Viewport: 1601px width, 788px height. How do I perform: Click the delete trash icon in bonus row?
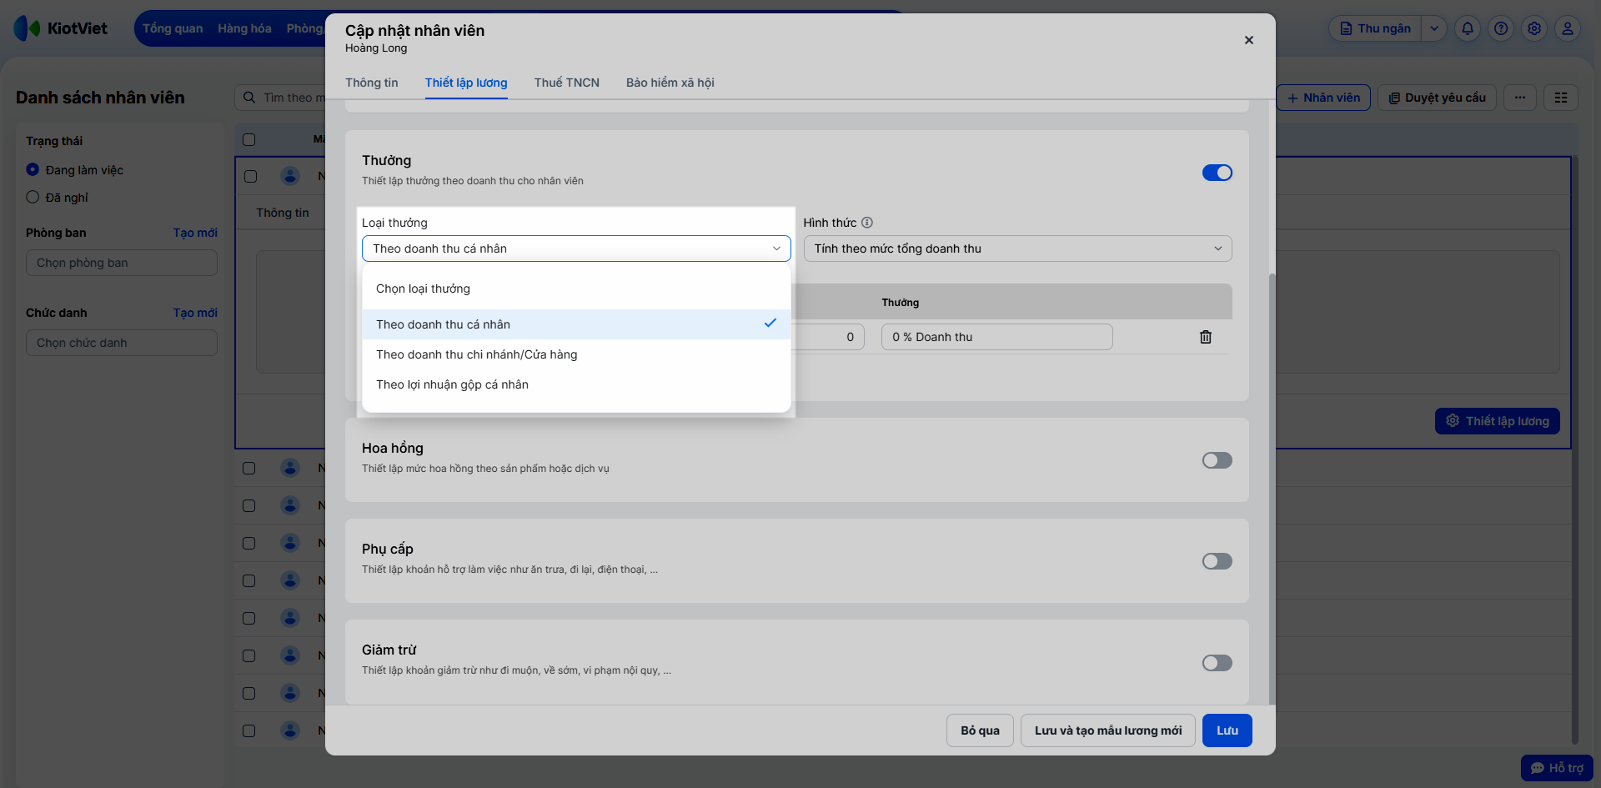[1206, 337]
